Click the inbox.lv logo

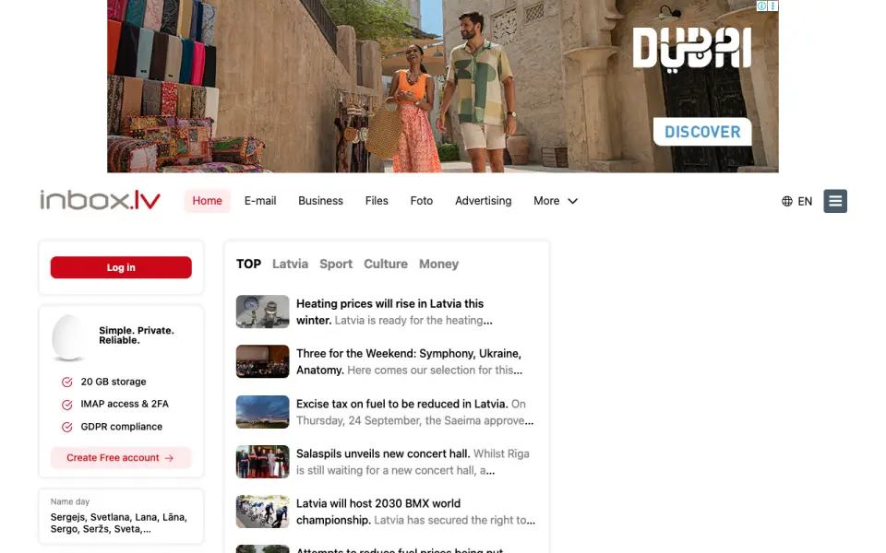click(100, 200)
